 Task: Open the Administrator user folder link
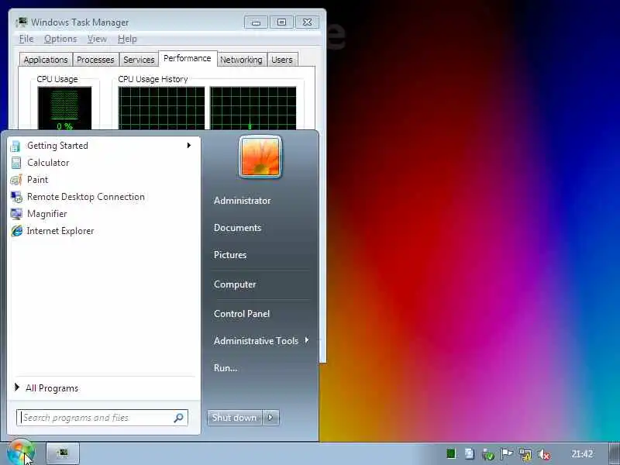[242, 201]
